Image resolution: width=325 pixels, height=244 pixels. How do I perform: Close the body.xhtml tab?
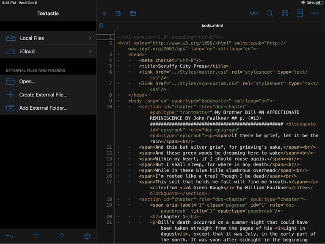pyautogui.click(x=101, y=25)
